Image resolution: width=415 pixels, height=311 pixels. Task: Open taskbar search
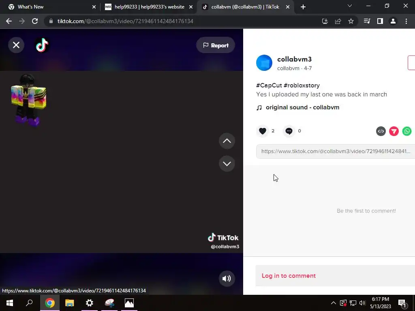(29, 303)
